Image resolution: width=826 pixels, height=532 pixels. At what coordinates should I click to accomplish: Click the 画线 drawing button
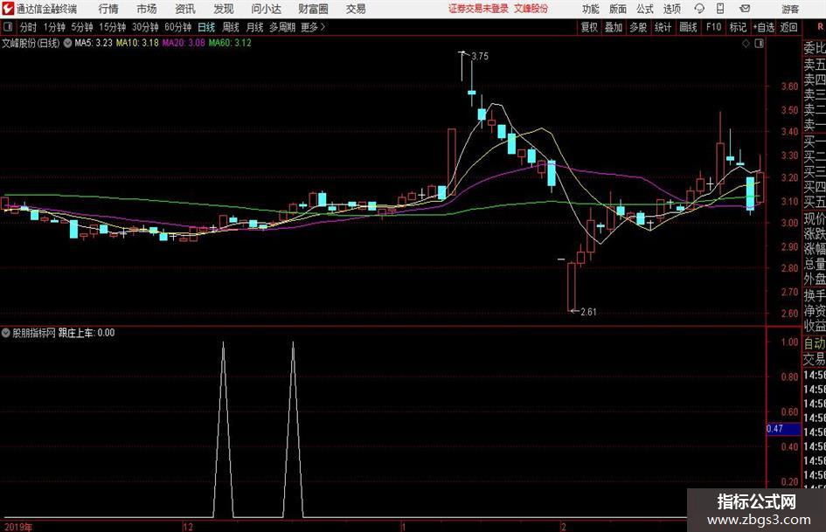click(x=688, y=27)
